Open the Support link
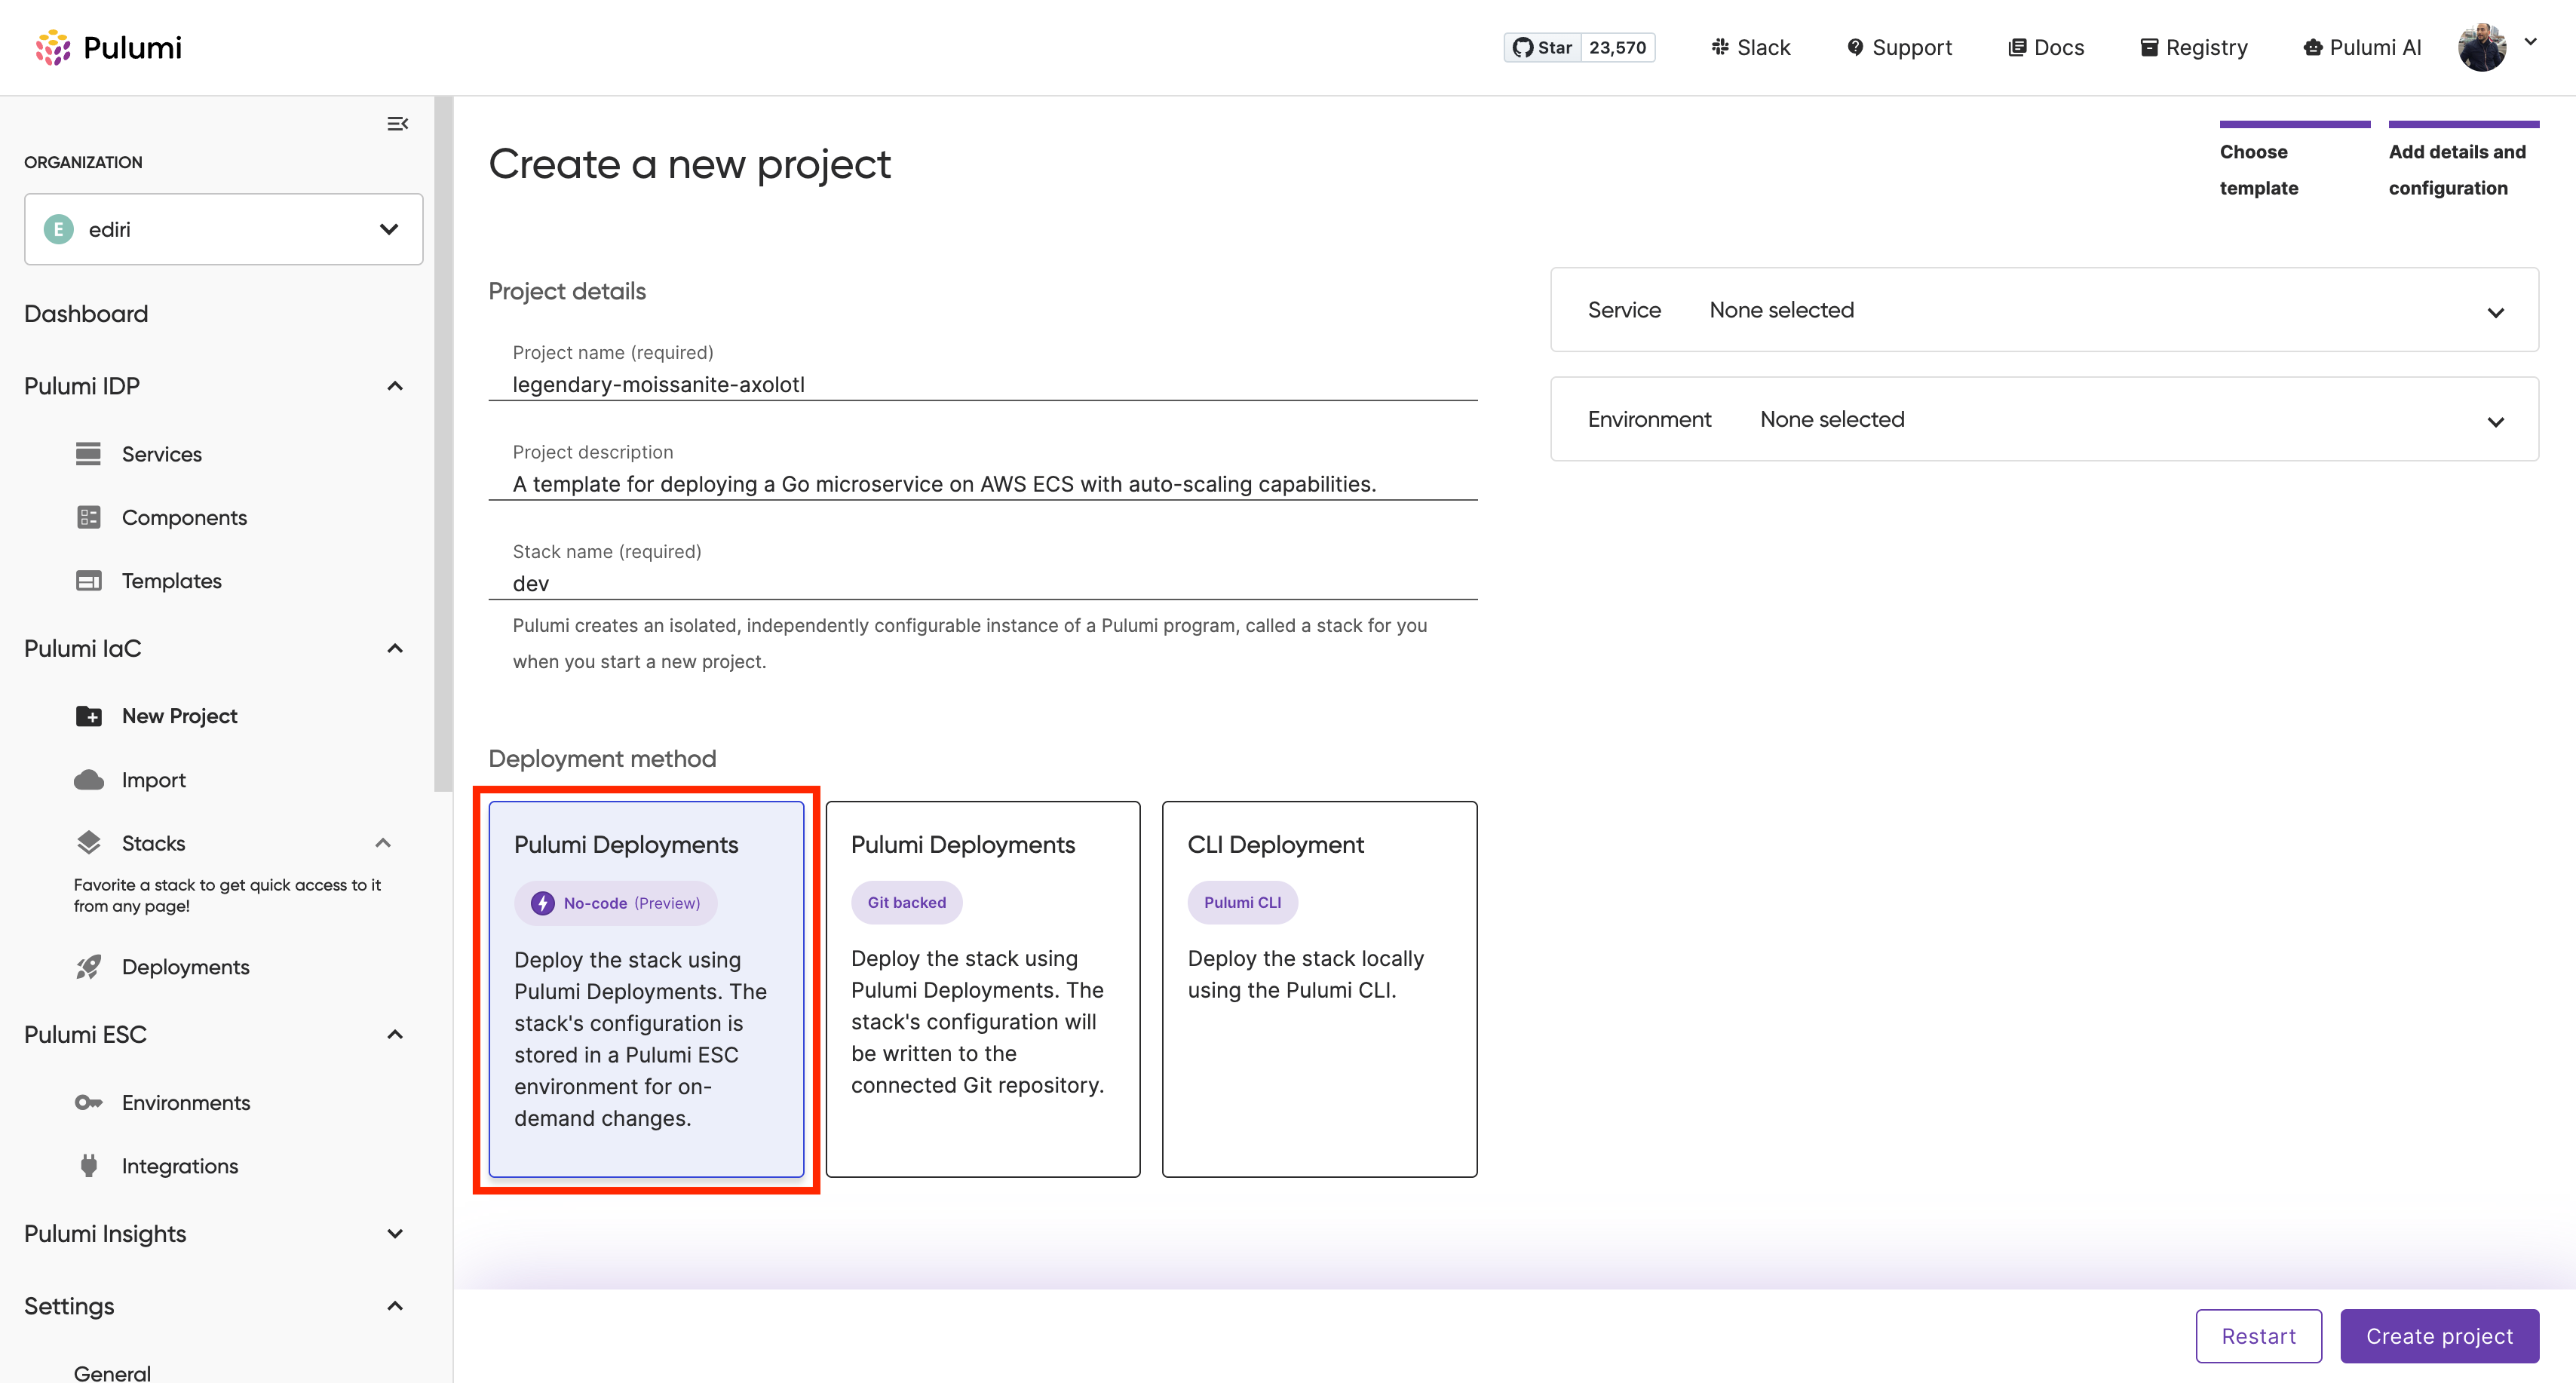The image size is (2576, 1383). click(1899, 47)
